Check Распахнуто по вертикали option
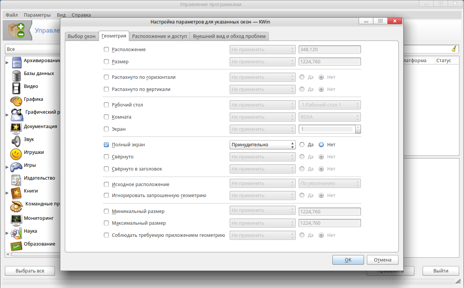The width and height of the screenshot is (464, 288). (107, 89)
